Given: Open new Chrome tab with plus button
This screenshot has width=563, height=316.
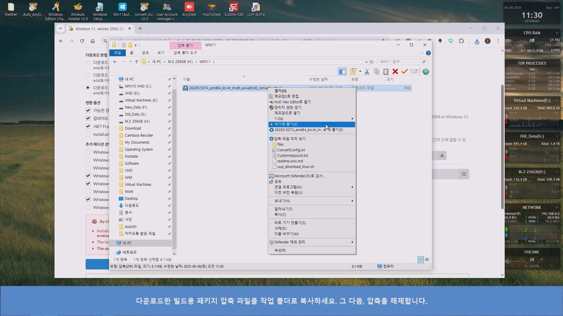Looking at the screenshot, I should coord(140,28).
